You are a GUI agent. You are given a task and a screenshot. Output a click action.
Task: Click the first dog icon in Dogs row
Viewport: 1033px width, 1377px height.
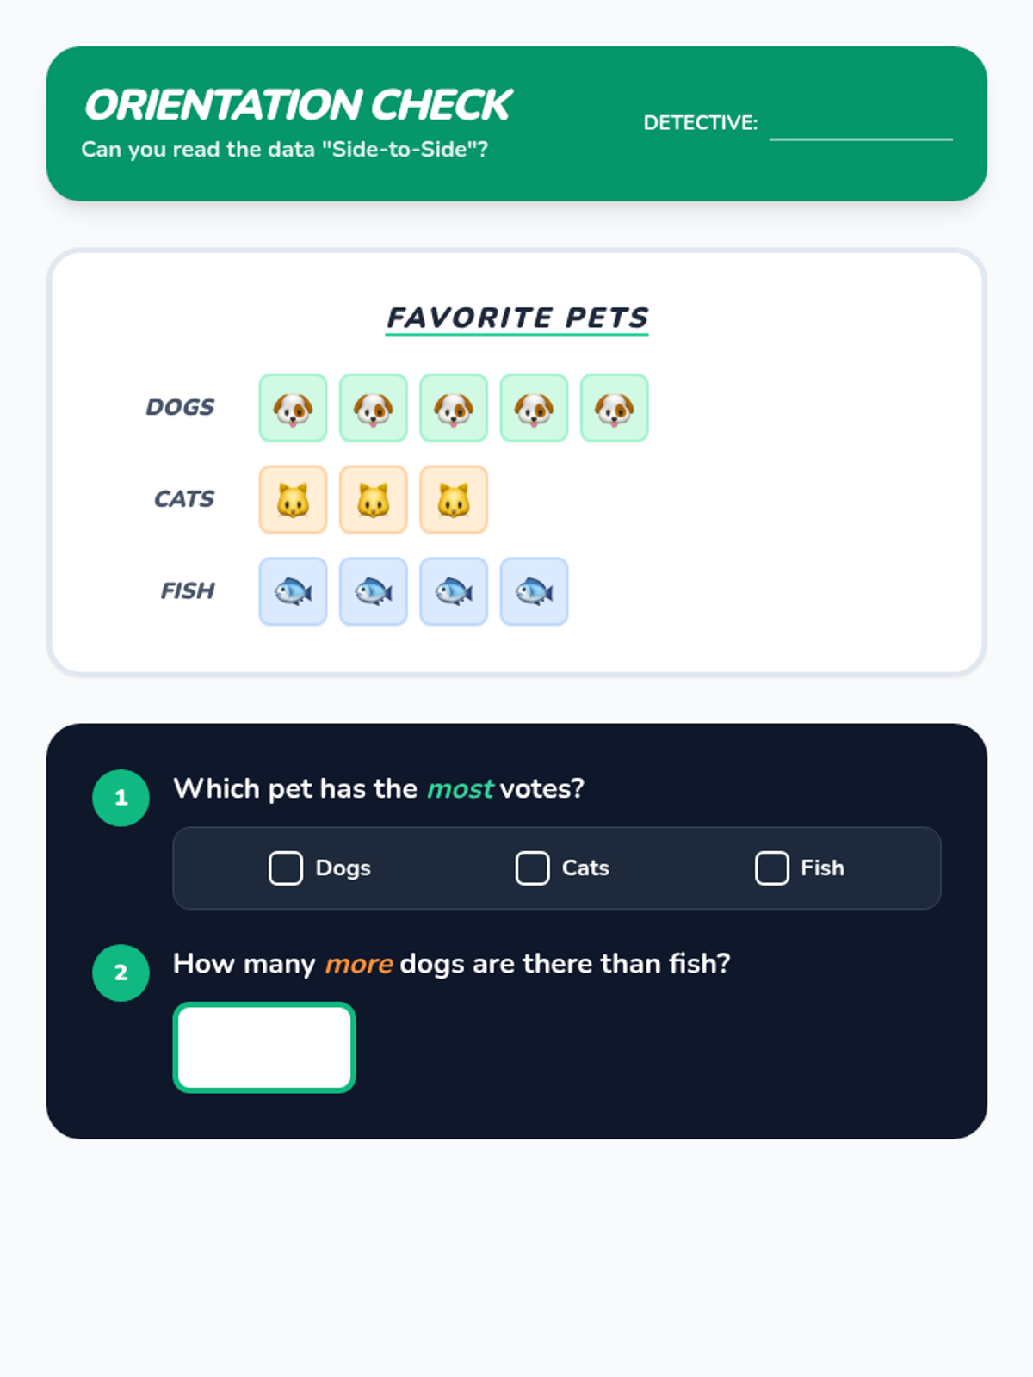[293, 408]
